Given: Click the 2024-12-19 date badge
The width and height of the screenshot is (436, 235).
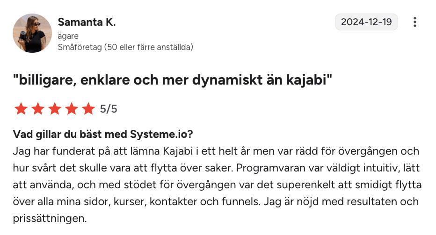Looking at the screenshot, I should [x=366, y=22].
